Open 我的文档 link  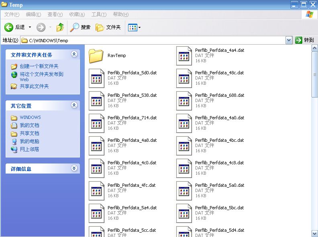pos(29,125)
